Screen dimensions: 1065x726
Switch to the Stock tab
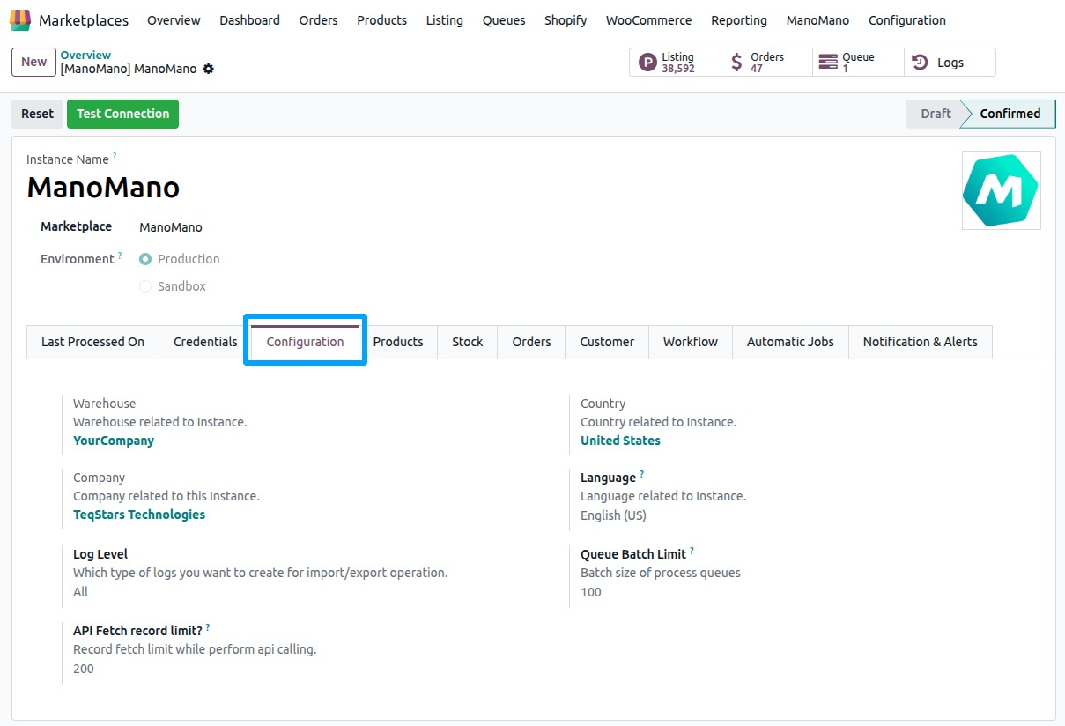tap(468, 342)
